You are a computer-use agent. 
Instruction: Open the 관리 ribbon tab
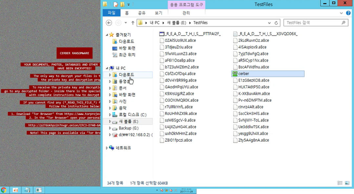tap(186, 13)
